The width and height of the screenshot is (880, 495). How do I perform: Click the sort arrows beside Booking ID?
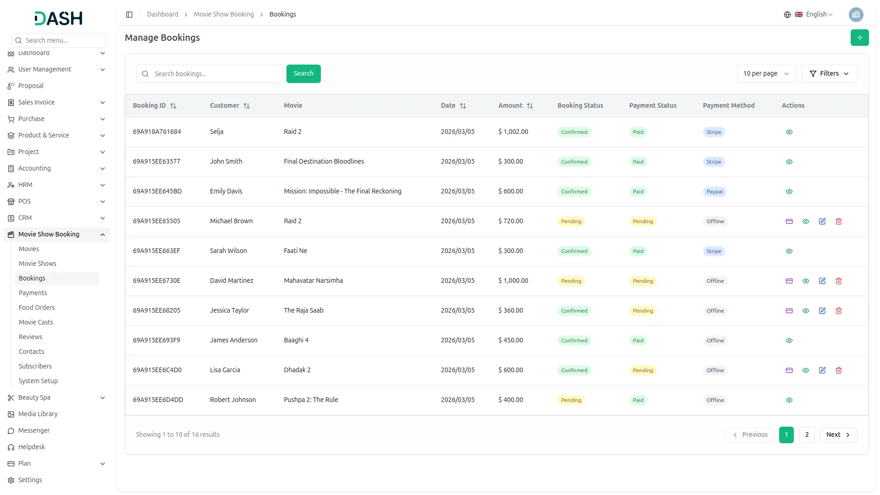pyautogui.click(x=173, y=105)
